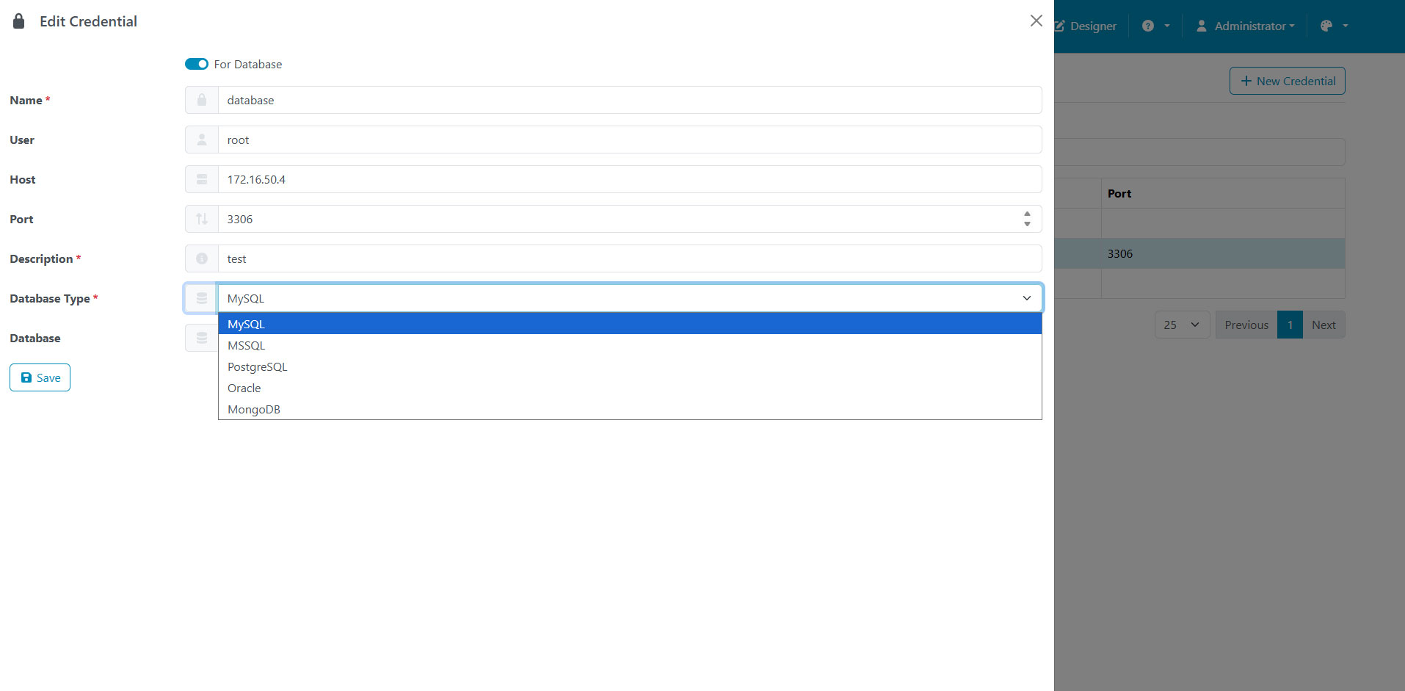This screenshot has width=1405, height=691.
Task: Open the page size 25 dropdown
Action: (x=1181, y=325)
